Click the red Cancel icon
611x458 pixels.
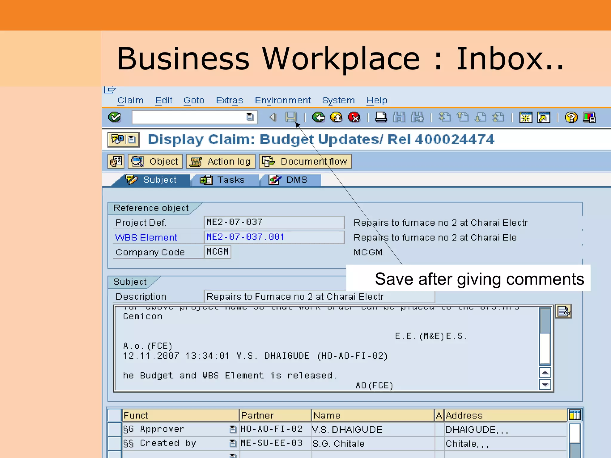[354, 117]
